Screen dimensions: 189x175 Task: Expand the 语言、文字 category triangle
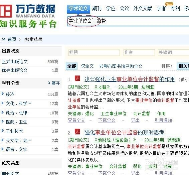click(x=3, y=149)
